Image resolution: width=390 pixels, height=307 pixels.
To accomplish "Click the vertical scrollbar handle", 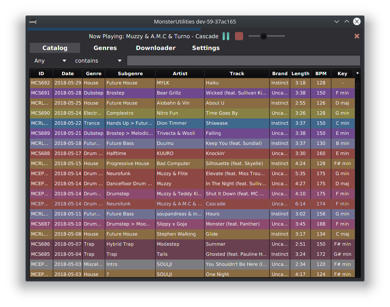I will coord(358,86).
